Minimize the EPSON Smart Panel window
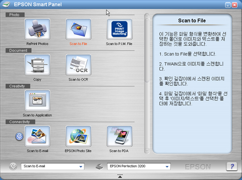The height and width of the screenshot is (180, 242). coord(228,5)
